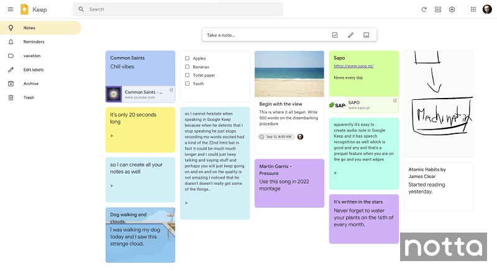
Task: Click the trash can icon in sidebar
Action: [11, 97]
